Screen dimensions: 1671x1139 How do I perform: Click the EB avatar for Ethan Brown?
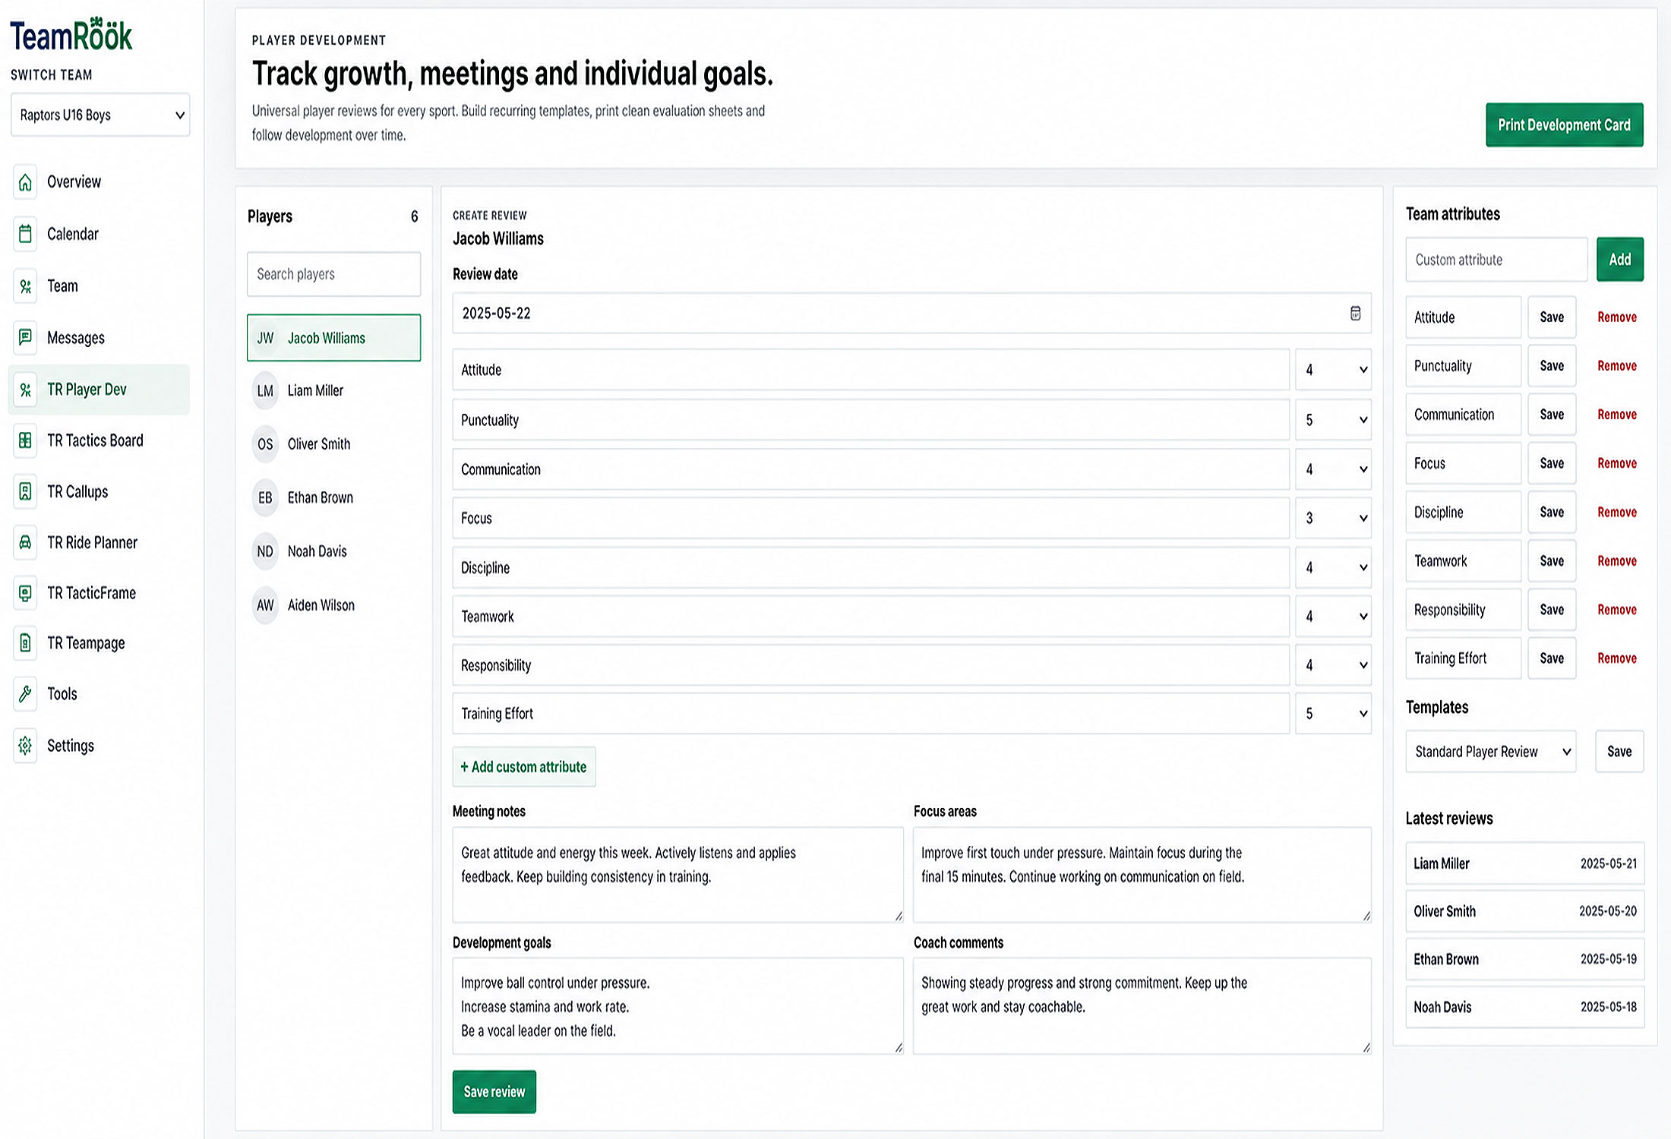click(x=265, y=498)
